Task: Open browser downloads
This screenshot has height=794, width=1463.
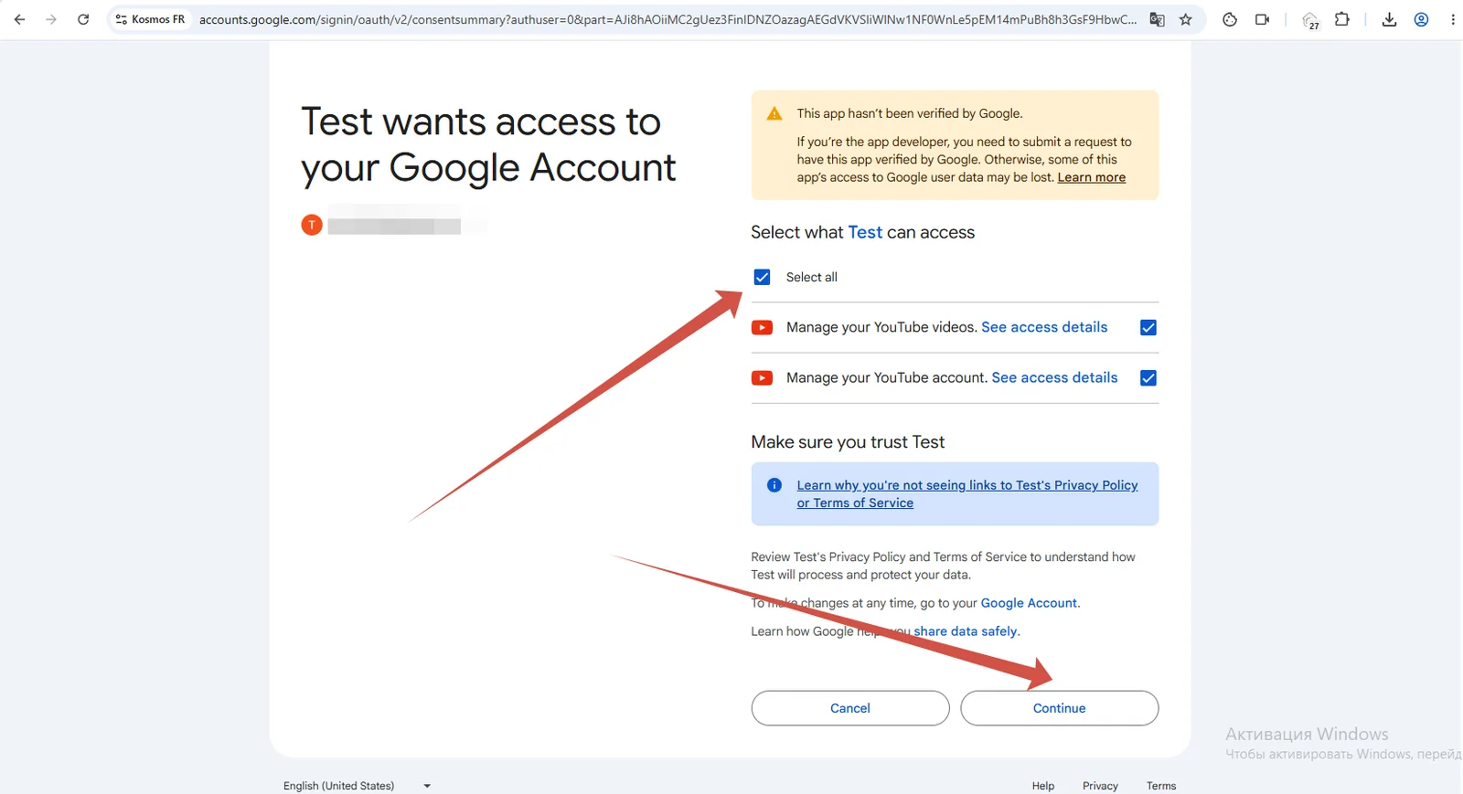Action: click(x=1389, y=19)
